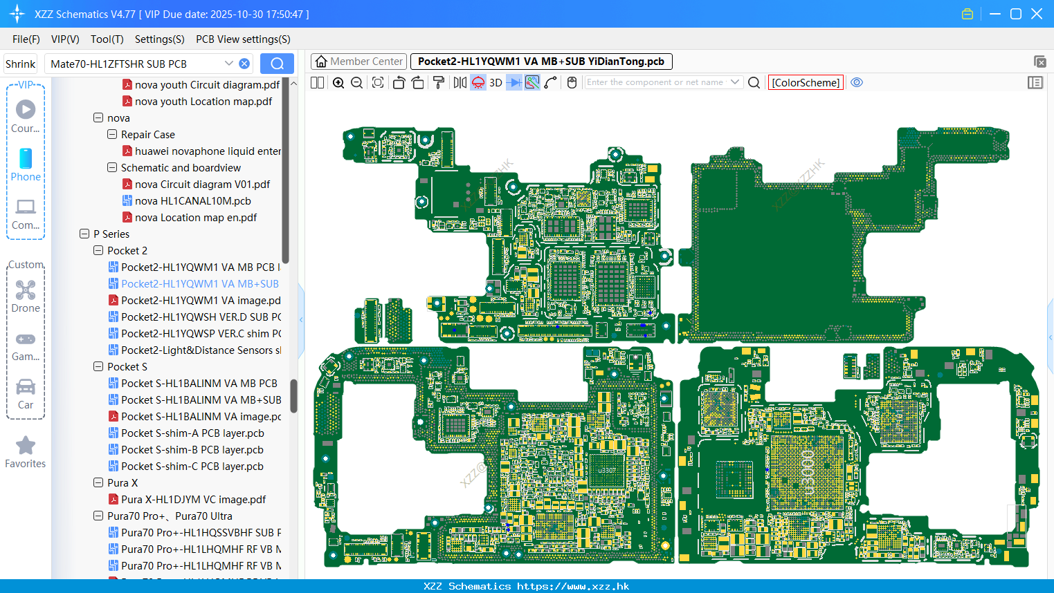Click the split view icon in PCB toolbar
The width and height of the screenshot is (1054, 593).
coord(317,82)
